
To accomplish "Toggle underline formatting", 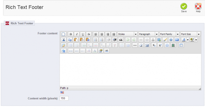I will [83, 34].
